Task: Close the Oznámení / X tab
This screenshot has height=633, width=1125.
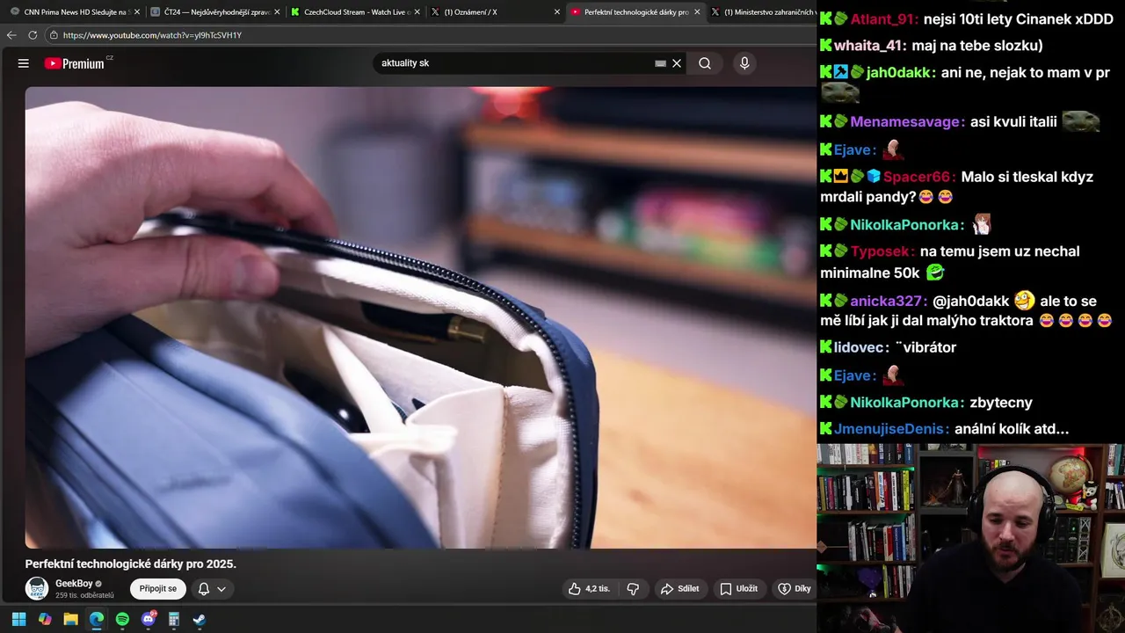Action: point(557,12)
